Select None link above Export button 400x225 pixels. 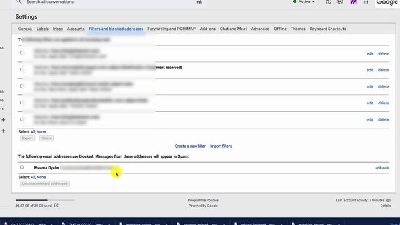pos(41,132)
